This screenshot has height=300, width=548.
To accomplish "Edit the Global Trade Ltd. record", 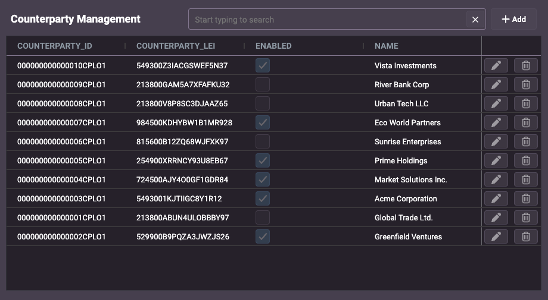I will [x=496, y=217].
